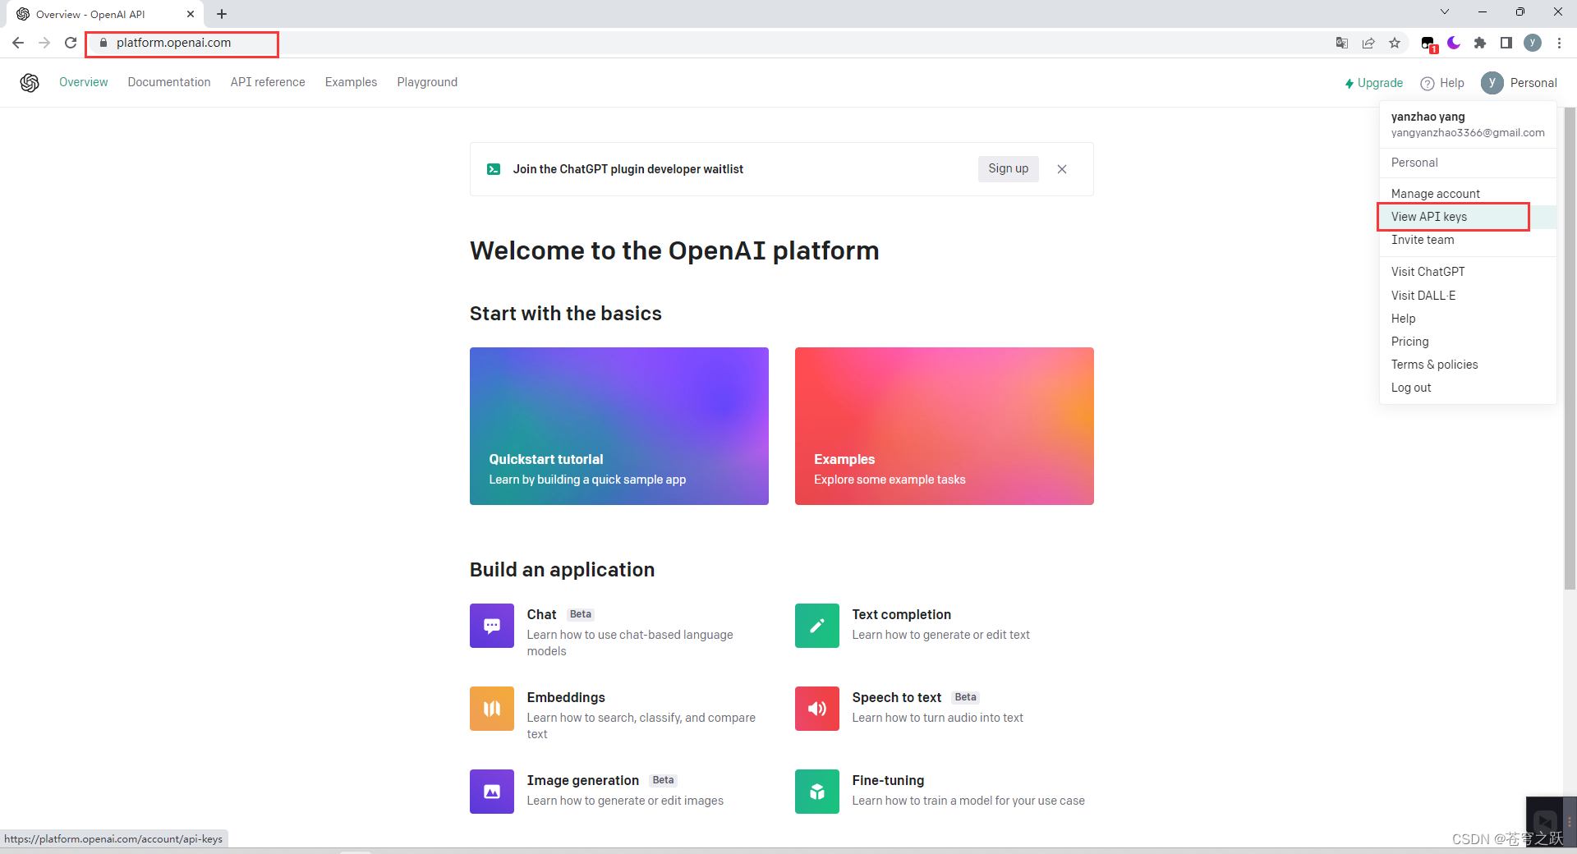The height and width of the screenshot is (854, 1577).
Task: Select Visit DALL·E menu item
Action: pyautogui.click(x=1468, y=296)
